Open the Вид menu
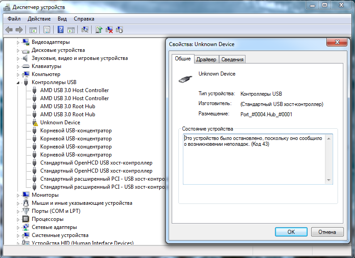The width and height of the screenshot is (355, 258). coord(62,19)
